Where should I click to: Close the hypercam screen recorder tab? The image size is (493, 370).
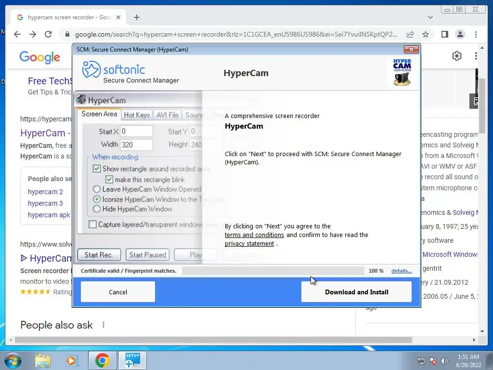(x=118, y=17)
